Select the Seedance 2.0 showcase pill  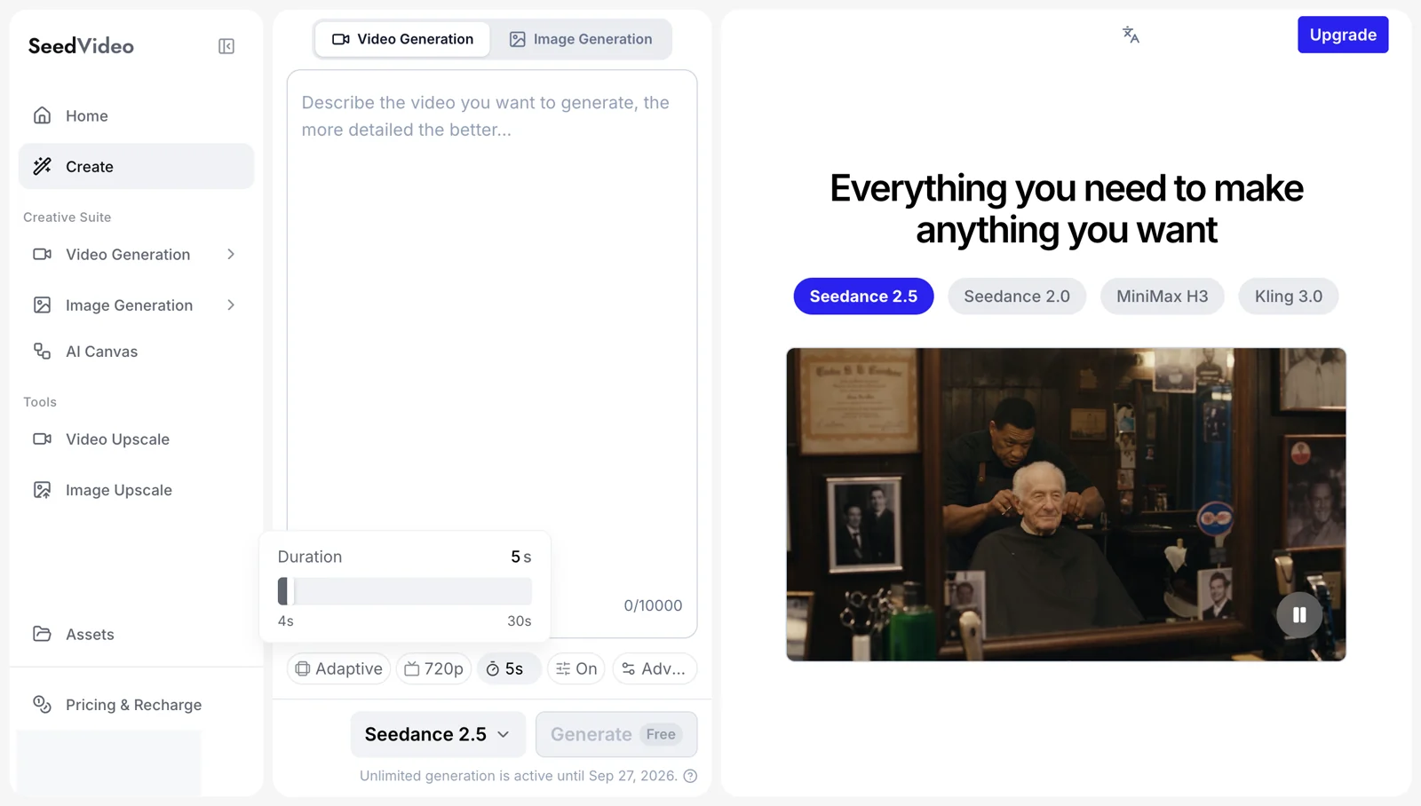click(x=1017, y=296)
